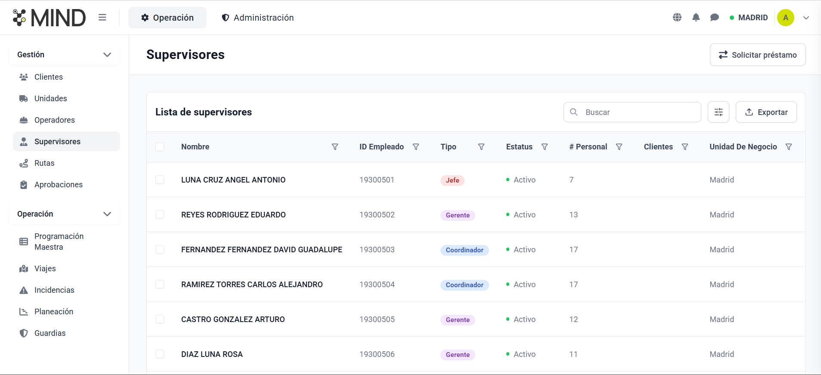Open Incidencias in the sidebar
The width and height of the screenshot is (821, 375).
tap(66, 290)
